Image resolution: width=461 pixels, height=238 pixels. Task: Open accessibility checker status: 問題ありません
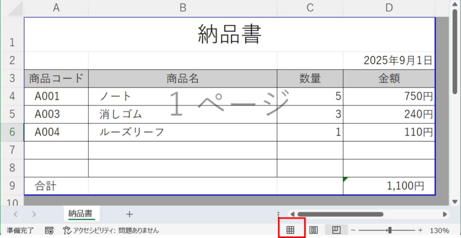tap(111, 231)
